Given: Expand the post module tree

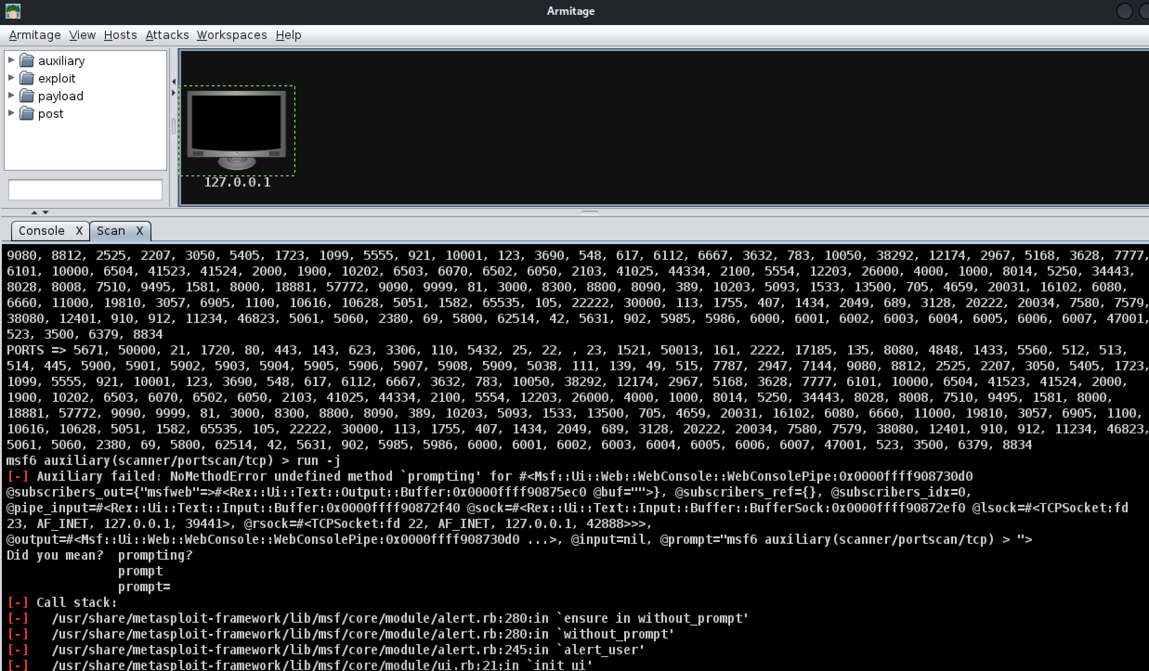Looking at the screenshot, I should (12, 113).
